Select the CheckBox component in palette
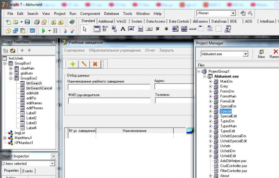 click(158, 29)
